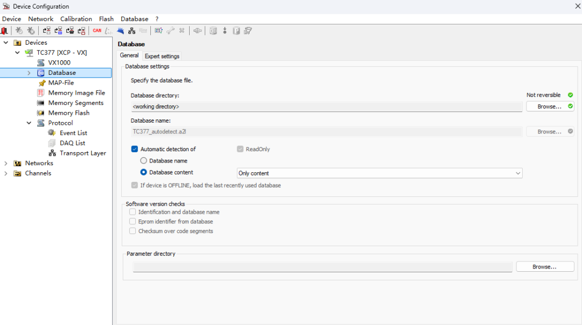
Task: Open the Flash menu
Action: coord(106,19)
